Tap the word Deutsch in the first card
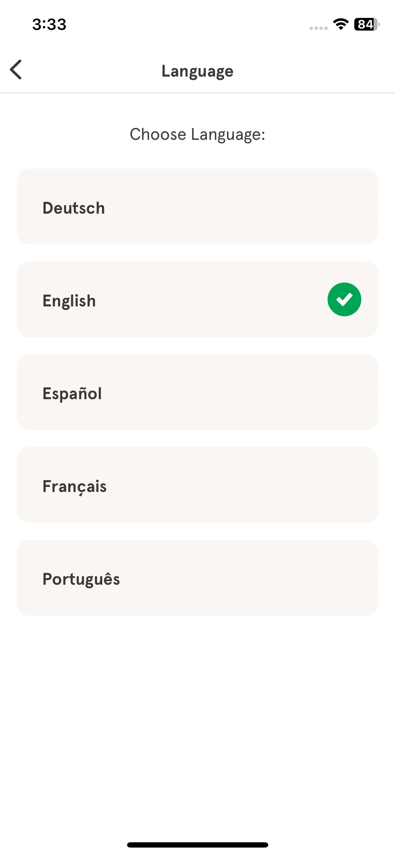This screenshot has height=856, width=395. point(74,208)
